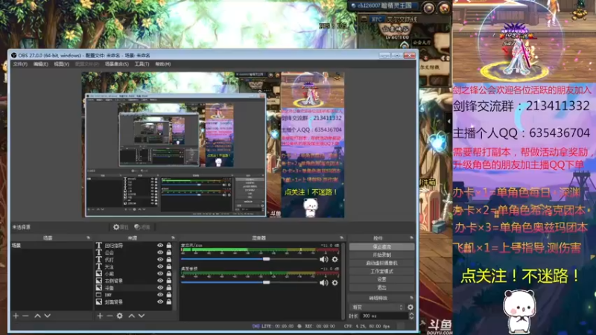
Task: Move the selected source down in the list
Action: point(142,316)
